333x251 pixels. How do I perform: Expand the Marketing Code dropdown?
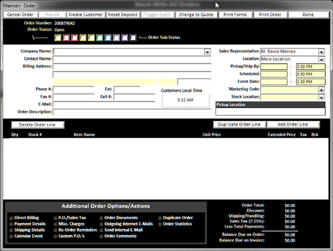point(321,89)
